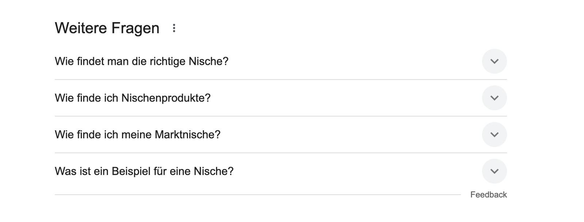Click chevron icon for 'richtige Nische' question
This screenshot has width=584, height=222.
494,61
